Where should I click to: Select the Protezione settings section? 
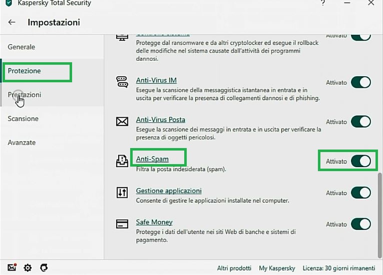click(52, 71)
